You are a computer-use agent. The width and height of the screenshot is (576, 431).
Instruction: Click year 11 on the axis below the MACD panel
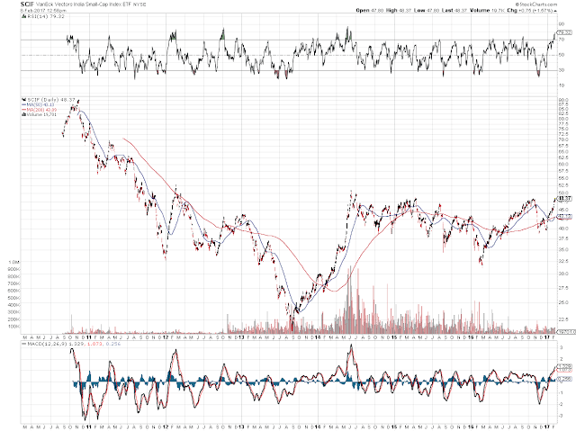(x=89, y=427)
